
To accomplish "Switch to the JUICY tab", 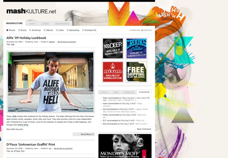I will [32, 24].
